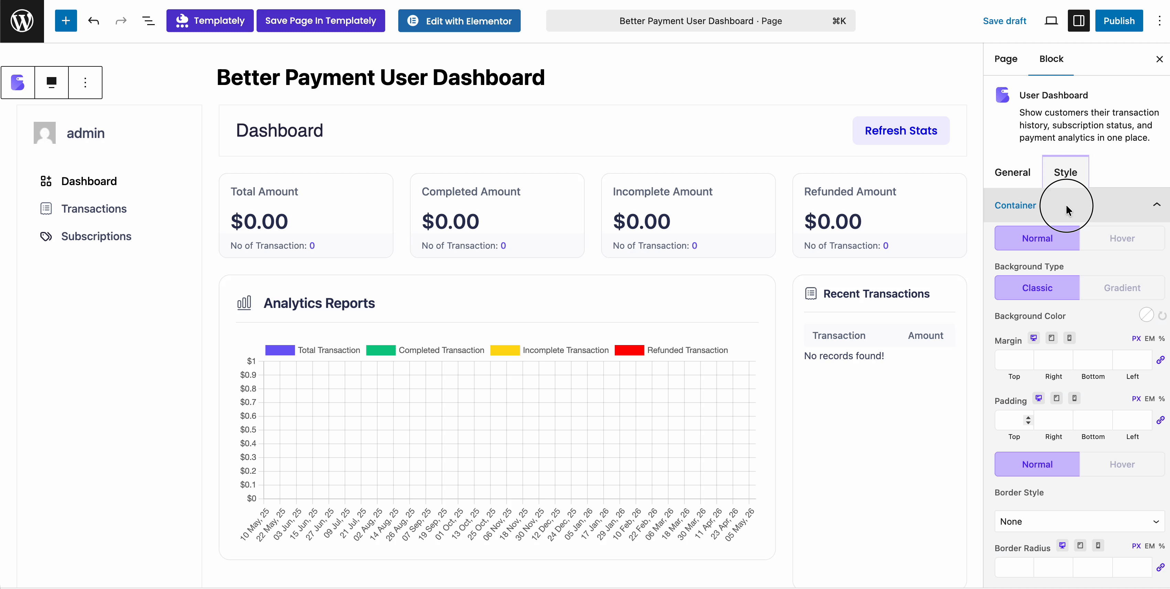
Task: Select Normal state for container background
Action: pos(1037,239)
